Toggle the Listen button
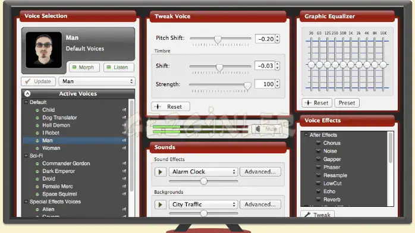 [x=119, y=67]
